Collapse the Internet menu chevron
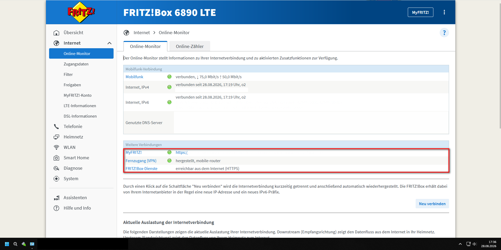Viewport: 501px width, 250px height. click(x=109, y=43)
